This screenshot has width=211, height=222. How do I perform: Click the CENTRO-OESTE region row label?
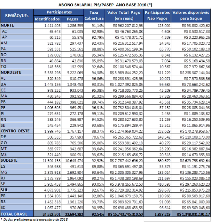pyautogui.click(x=14, y=131)
